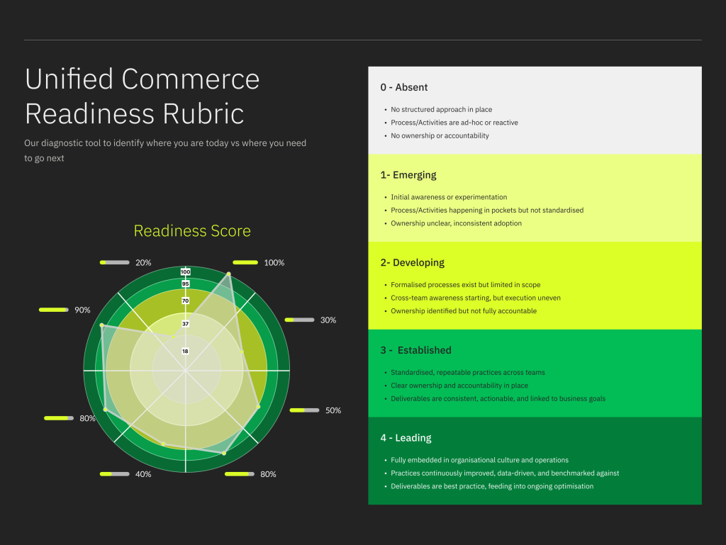This screenshot has height=545, width=726.
Task: Click the "No ownership or accountability" bullet
Action: coord(440,135)
